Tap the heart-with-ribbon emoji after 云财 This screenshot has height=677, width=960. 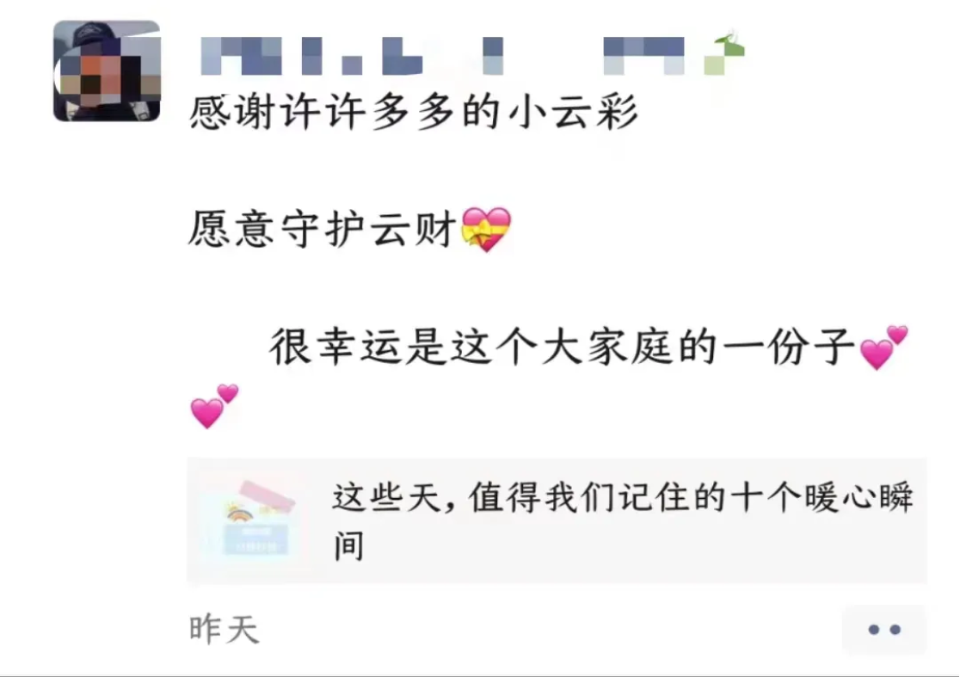(x=486, y=230)
